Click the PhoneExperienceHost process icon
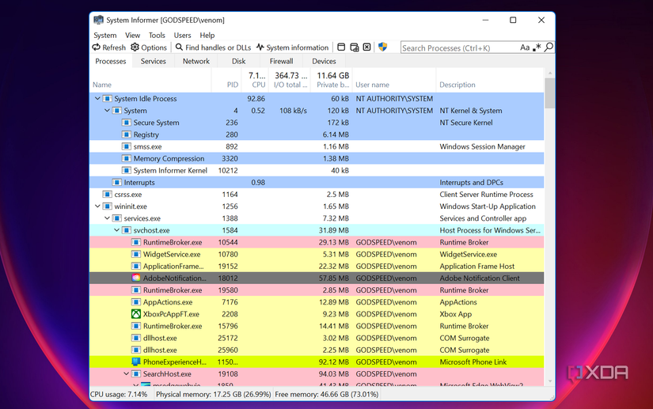Image resolution: width=653 pixels, height=409 pixels. click(x=136, y=362)
